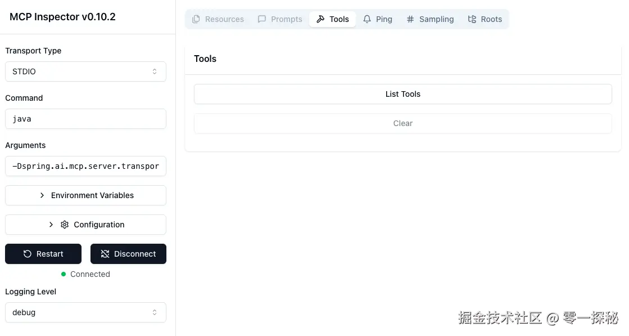Screen dimensions: 629x336
Task: Switch to the Prompts tab
Action: (x=280, y=19)
